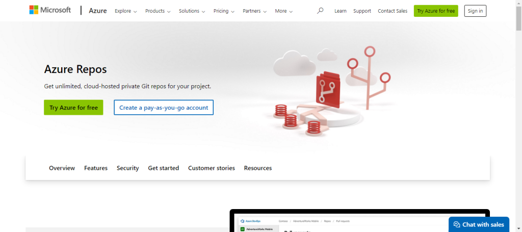The image size is (522, 232).
Task: Click the search magnifier icon
Action: point(320,11)
